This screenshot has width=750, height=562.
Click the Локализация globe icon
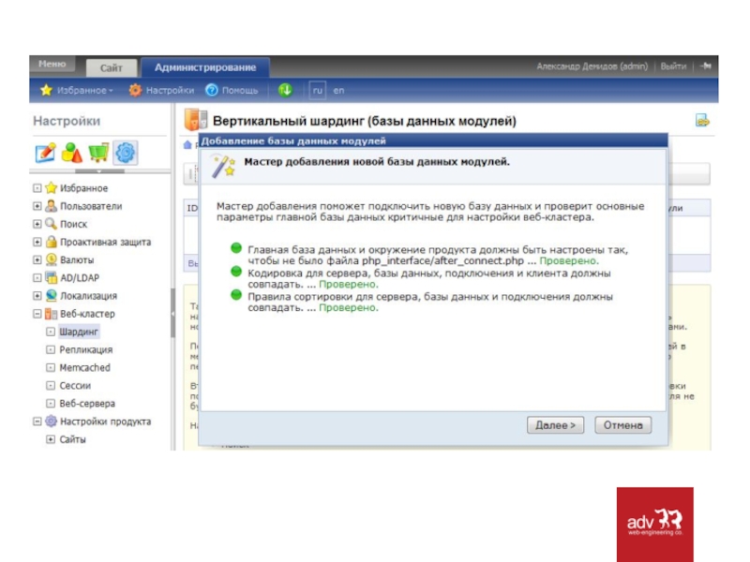pos(52,295)
